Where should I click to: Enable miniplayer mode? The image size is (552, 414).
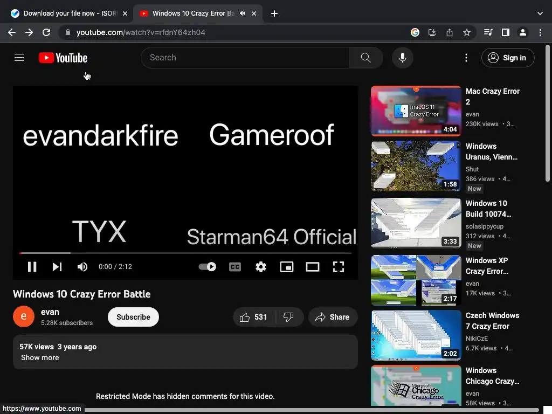287,267
